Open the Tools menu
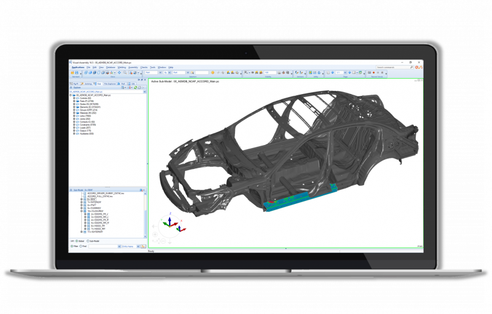This screenshot has width=492, height=314. click(153, 68)
